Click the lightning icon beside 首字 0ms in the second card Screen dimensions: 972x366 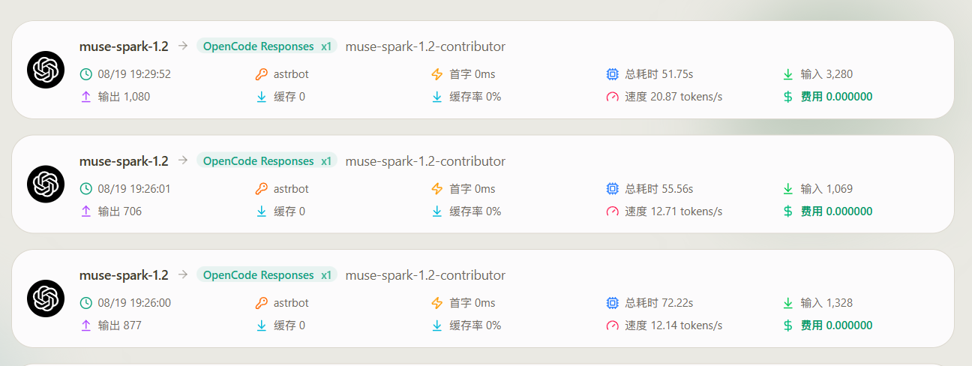pos(437,189)
